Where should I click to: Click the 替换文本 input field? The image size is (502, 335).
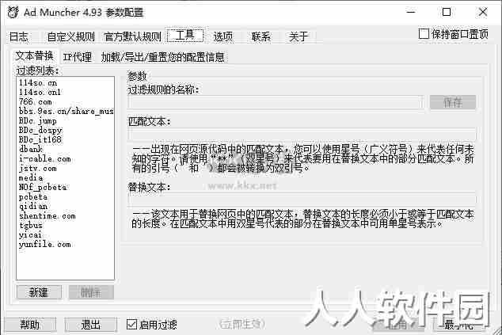[302, 199]
